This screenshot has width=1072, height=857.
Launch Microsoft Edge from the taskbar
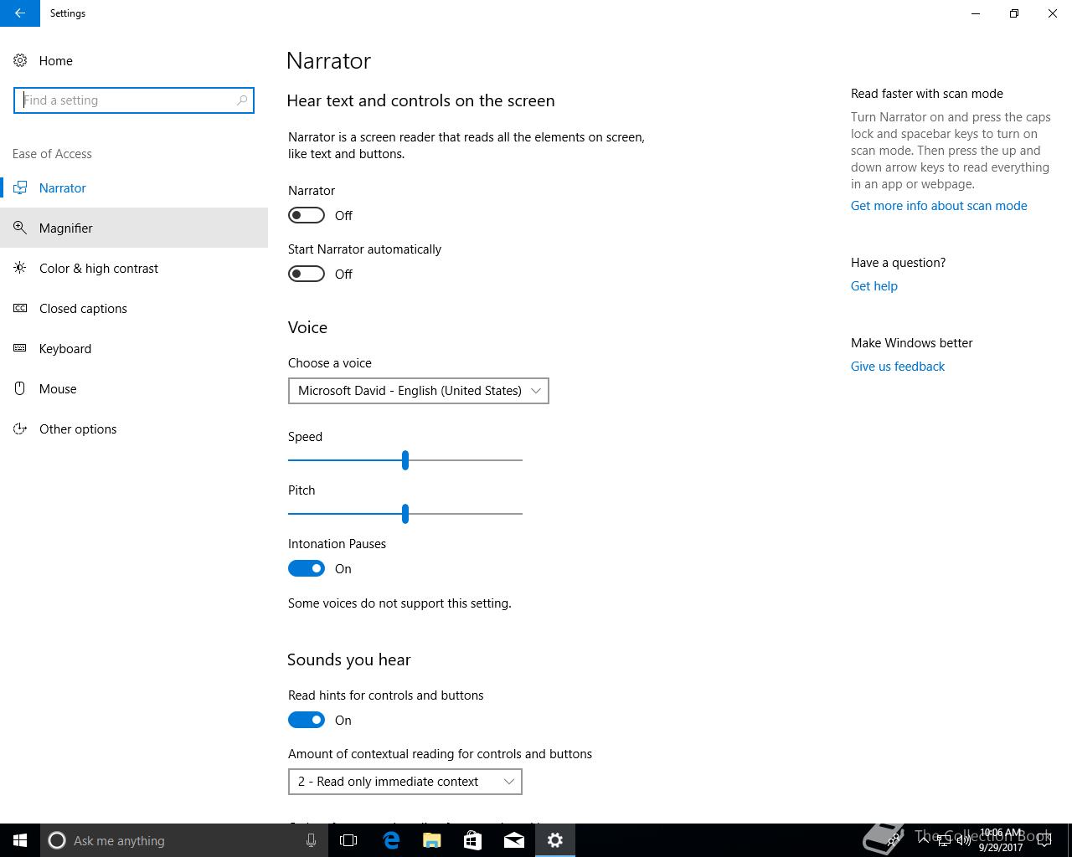(x=391, y=840)
